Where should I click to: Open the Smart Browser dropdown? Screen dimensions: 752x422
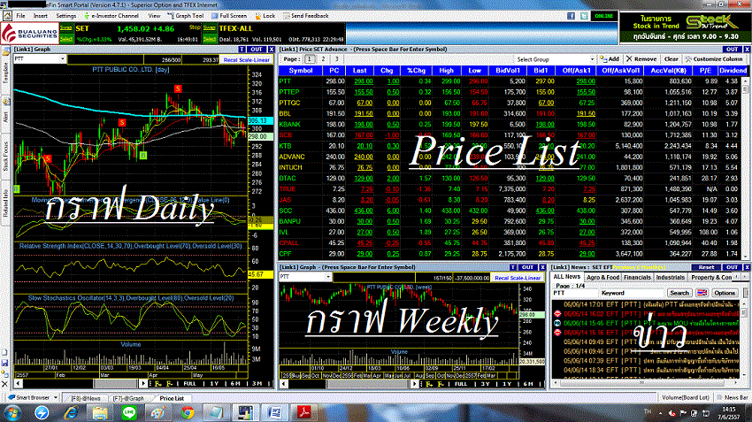click(56, 397)
